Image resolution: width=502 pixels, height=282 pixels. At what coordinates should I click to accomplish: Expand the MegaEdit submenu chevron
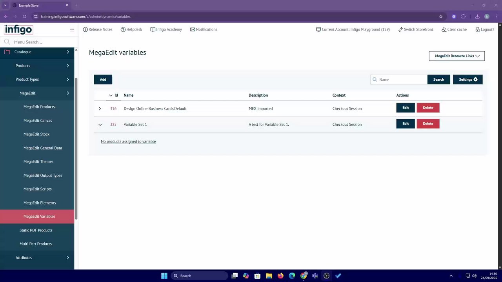point(68,93)
